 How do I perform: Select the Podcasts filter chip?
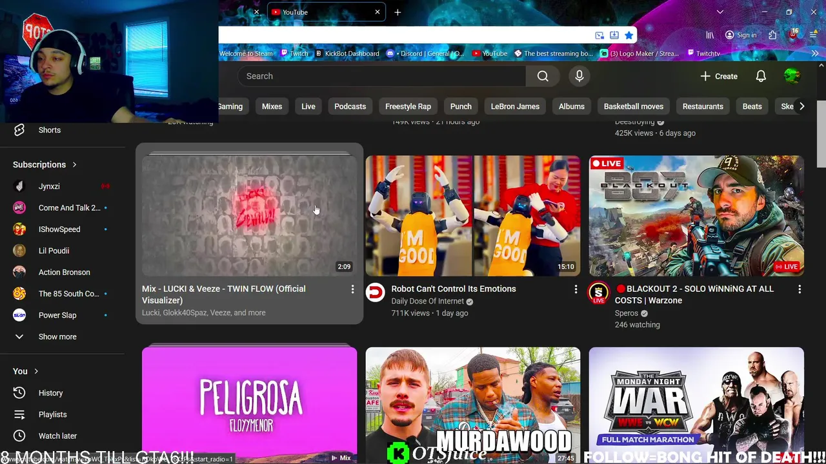(350, 106)
